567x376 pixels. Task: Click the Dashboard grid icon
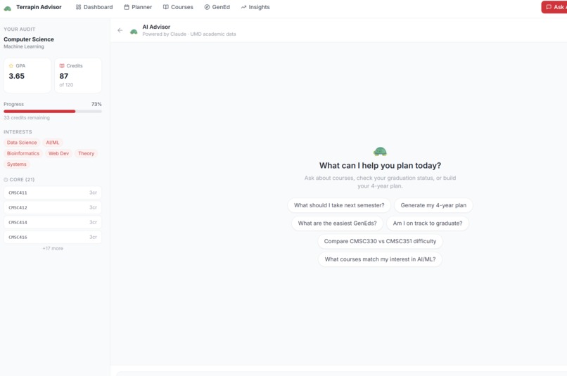(79, 7)
